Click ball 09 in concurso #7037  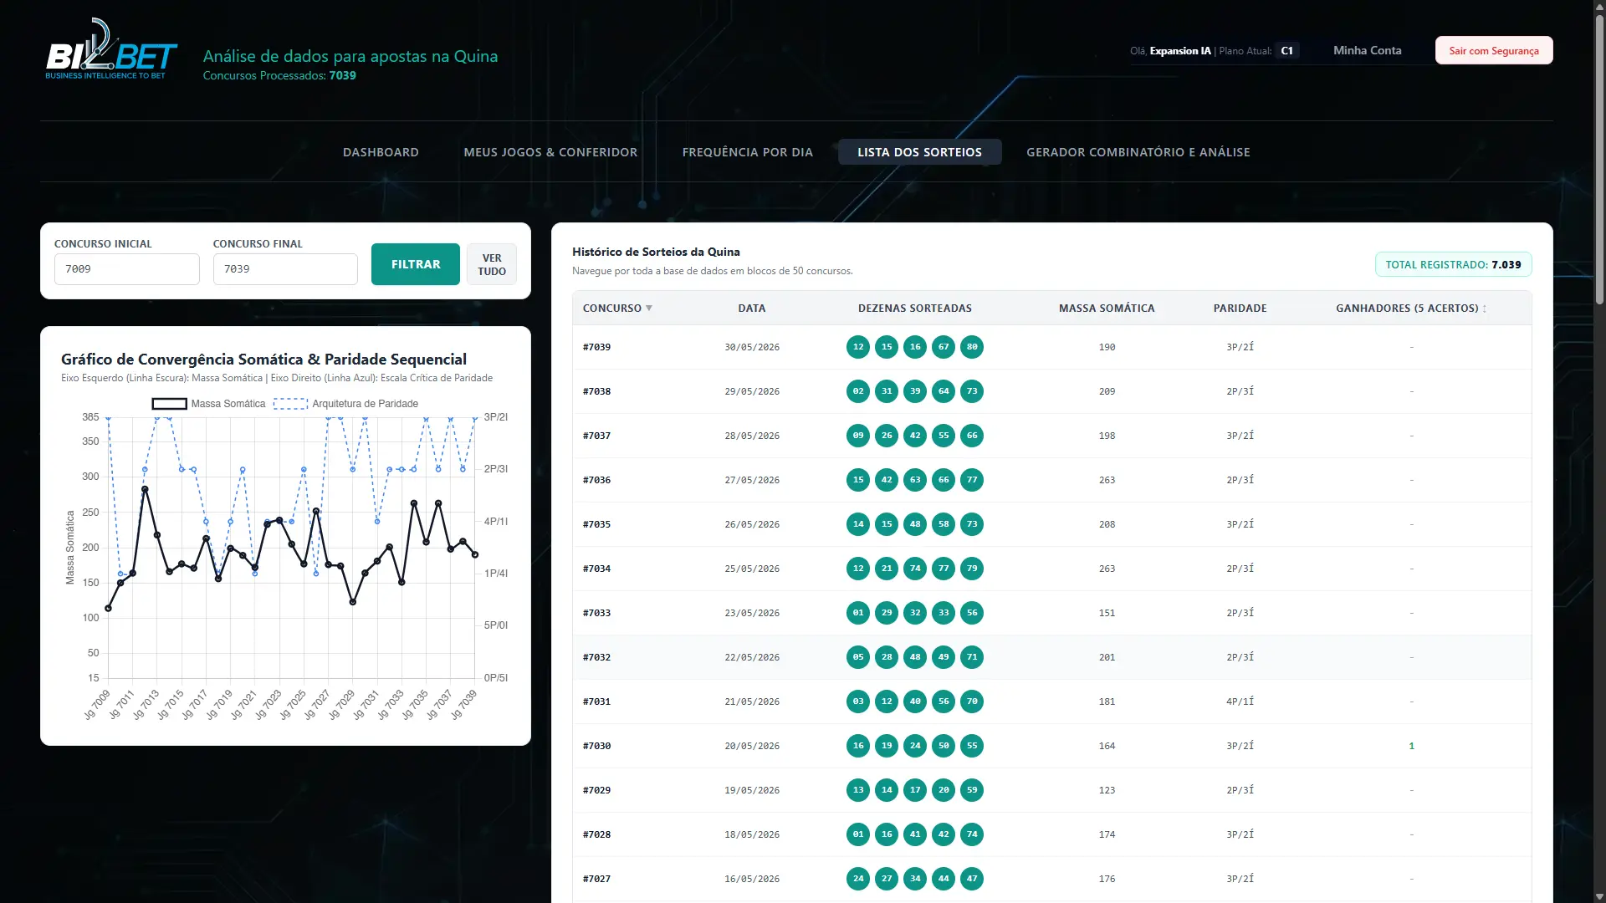pyautogui.click(x=858, y=436)
